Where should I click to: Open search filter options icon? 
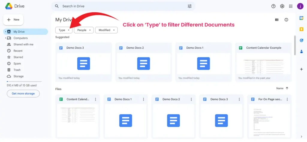189,6
